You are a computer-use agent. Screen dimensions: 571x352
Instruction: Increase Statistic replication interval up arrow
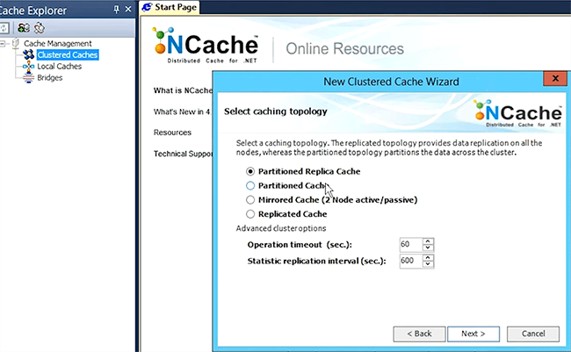[428, 258]
